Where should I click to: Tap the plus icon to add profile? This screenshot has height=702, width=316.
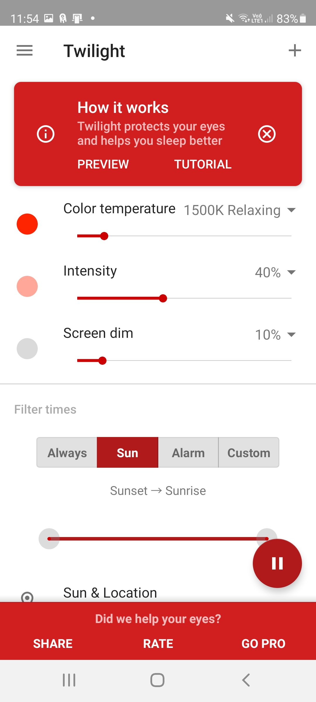click(x=295, y=51)
